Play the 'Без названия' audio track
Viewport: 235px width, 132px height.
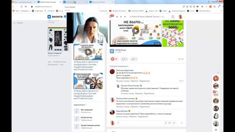[76, 111]
